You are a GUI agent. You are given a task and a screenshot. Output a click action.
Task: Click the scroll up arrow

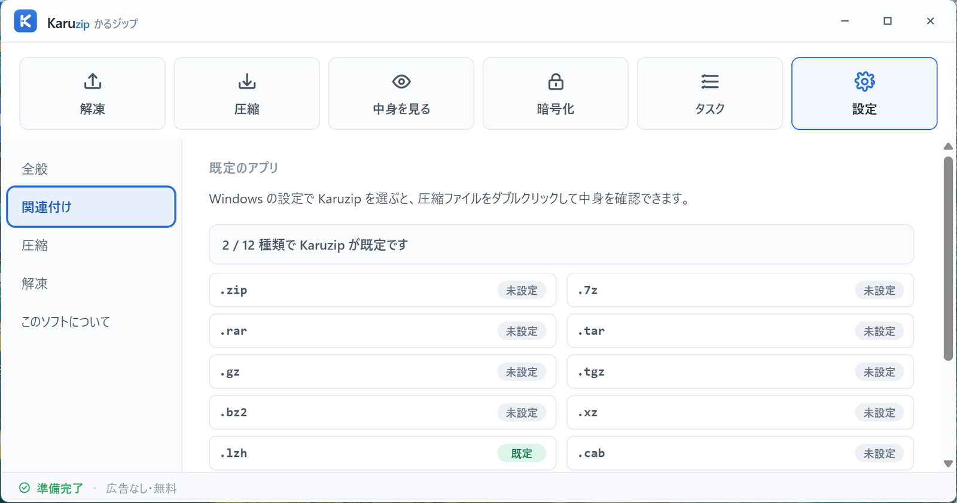[x=948, y=147]
